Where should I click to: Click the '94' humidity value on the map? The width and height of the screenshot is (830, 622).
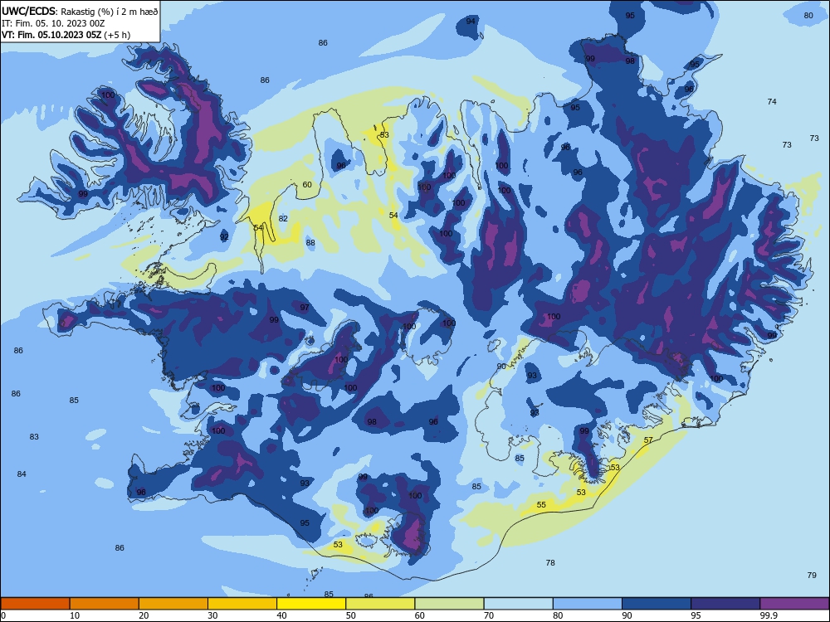point(471,22)
